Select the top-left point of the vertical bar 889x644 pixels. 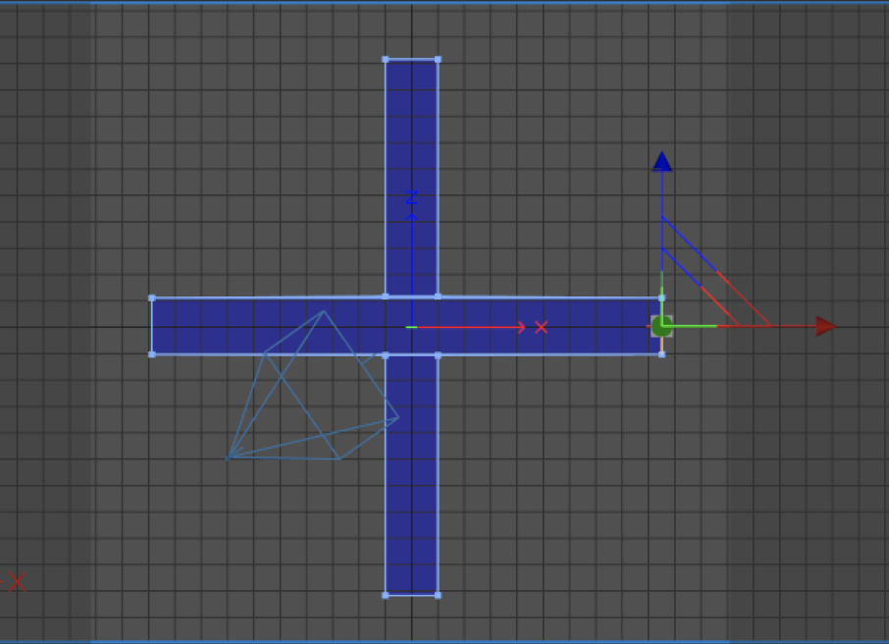[x=386, y=59]
